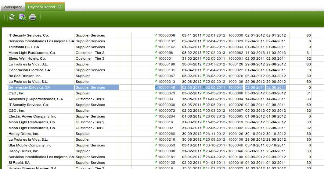The height and width of the screenshot is (169, 324).
Task: Click invoice date 21-02-2011
Action: (192, 151)
